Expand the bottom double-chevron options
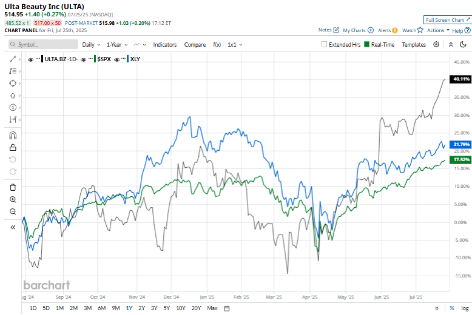Screen dimensions: 472x315 pyautogui.click(x=437, y=308)
